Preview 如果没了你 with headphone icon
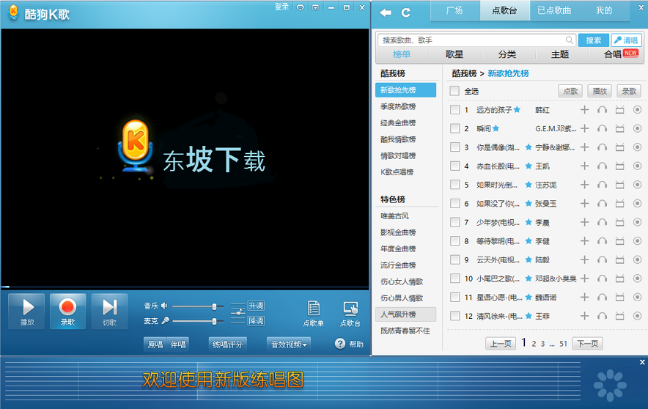The height and width of the screenshot is (409, 648). 602,203
